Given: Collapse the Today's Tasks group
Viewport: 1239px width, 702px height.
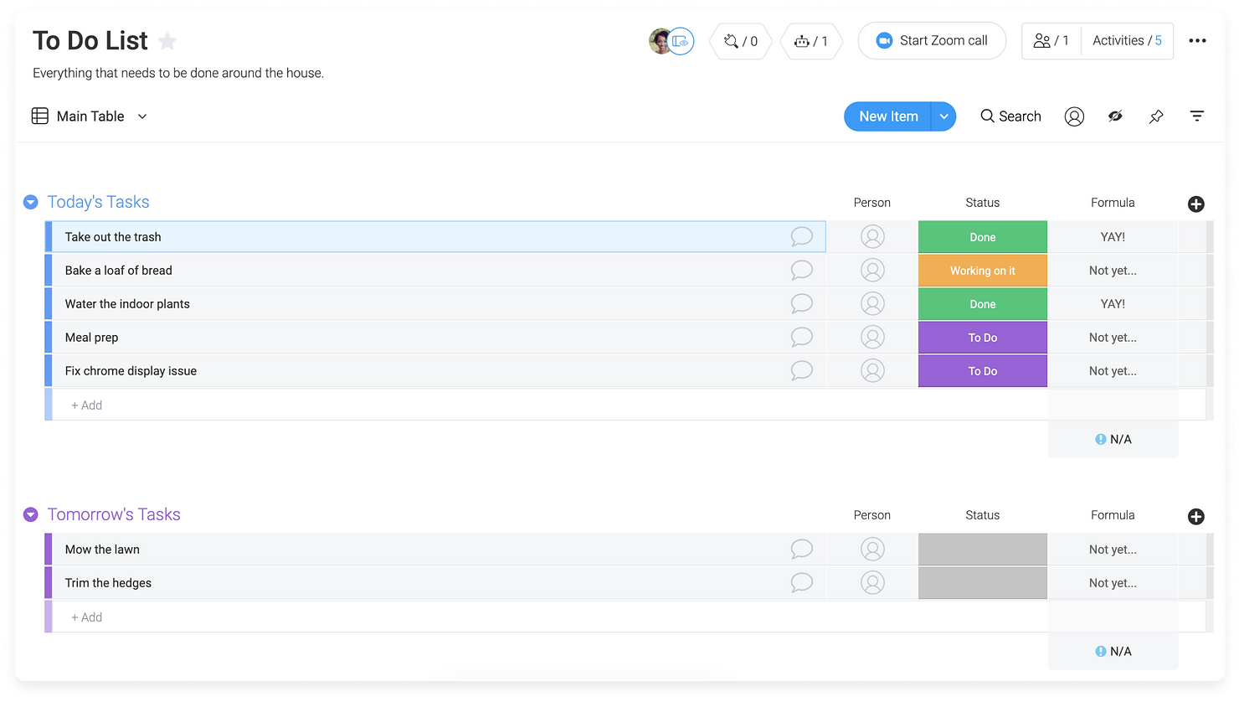Looking at the screenshot, I should tap(31, 202).
